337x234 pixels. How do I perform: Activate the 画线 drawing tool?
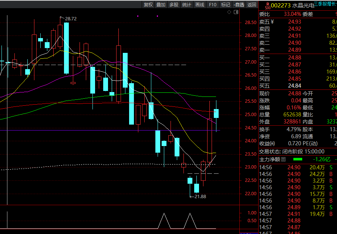200,5
